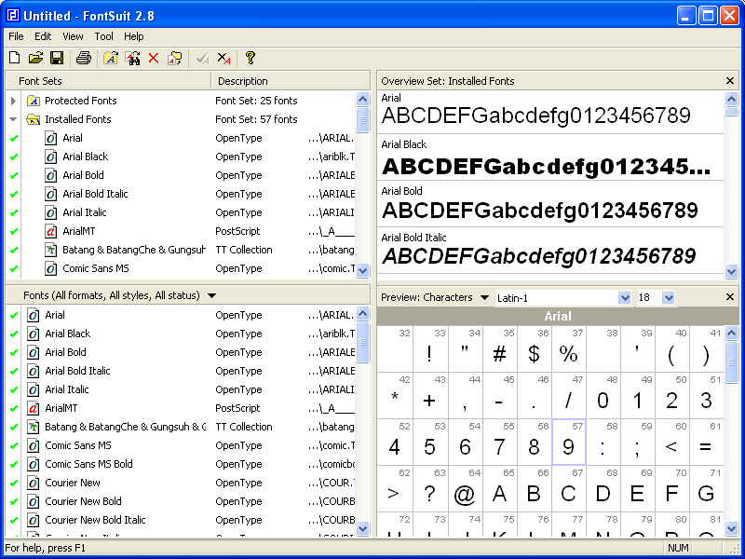The width and height of the screenshot is (745, 559).
Task: Select the Arial Bold name in the Font Sets tree
Action: (x=83, y=175)
